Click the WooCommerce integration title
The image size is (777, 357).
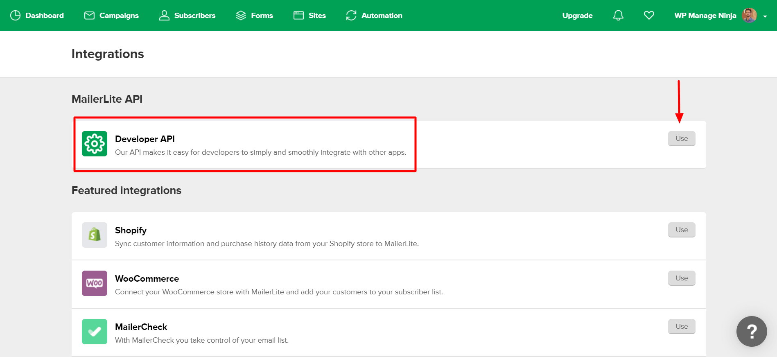click(147, 278)
